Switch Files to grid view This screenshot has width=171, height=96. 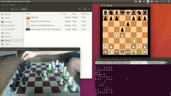coord(89,9)
